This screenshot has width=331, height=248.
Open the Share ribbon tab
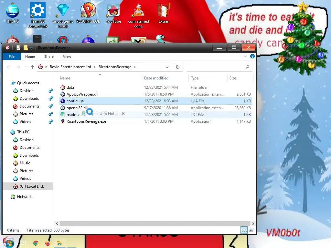click(x=49, y=57)
